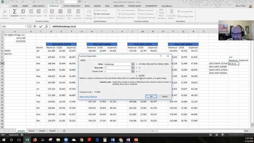The height and width of the screenshot is (143, 254).
Task: Open the Help on this function link
Action: [x=88, y=97]
